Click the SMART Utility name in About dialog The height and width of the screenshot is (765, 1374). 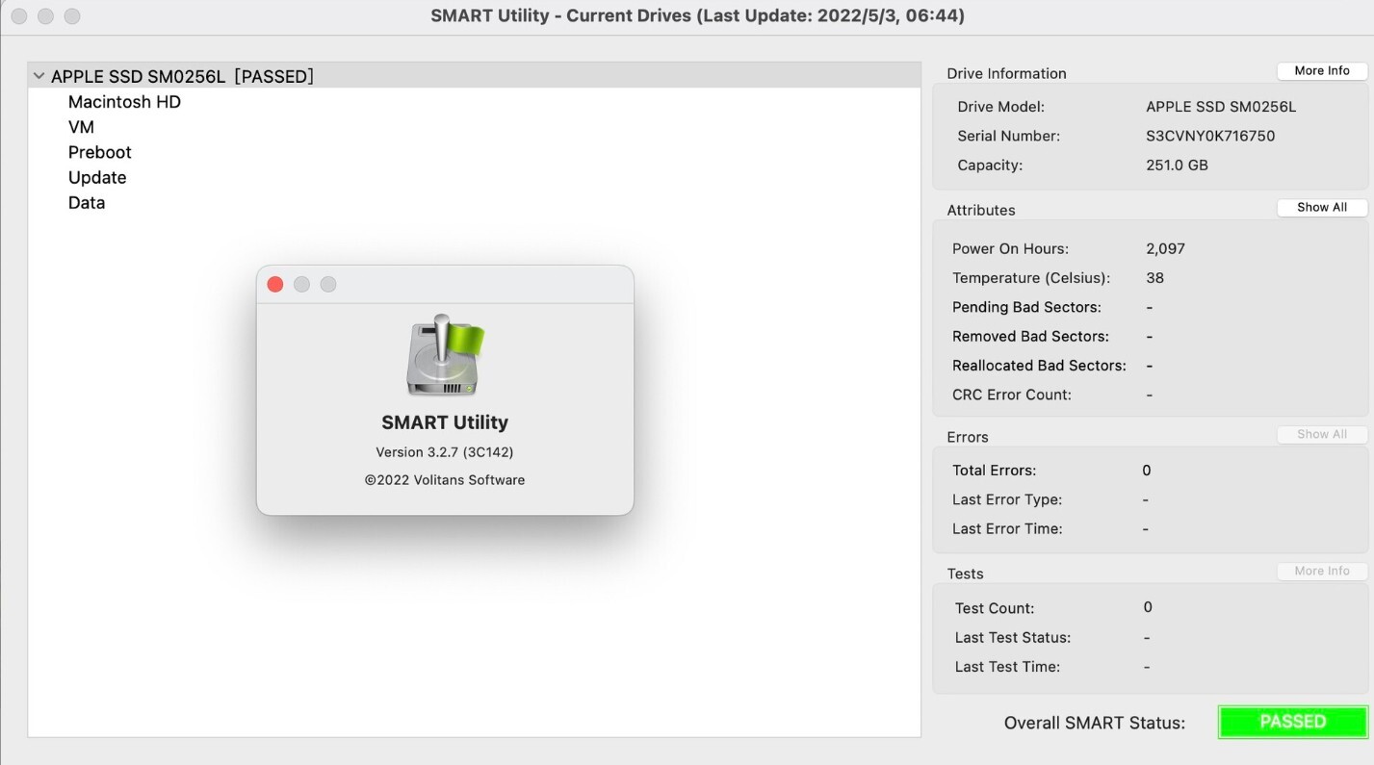pos(445,422)
